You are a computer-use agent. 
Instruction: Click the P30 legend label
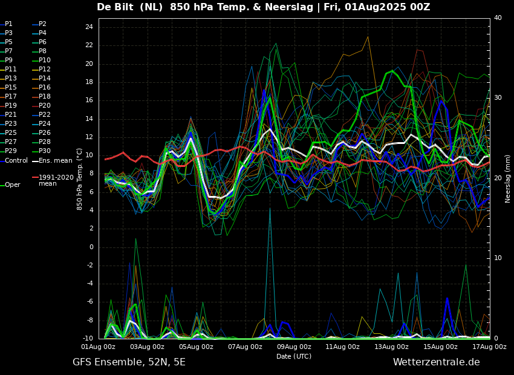pyautogui.click(x=45, y=151)
